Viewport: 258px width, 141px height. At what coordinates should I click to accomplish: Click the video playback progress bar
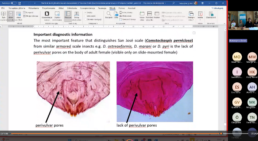(x=130, y=134)
